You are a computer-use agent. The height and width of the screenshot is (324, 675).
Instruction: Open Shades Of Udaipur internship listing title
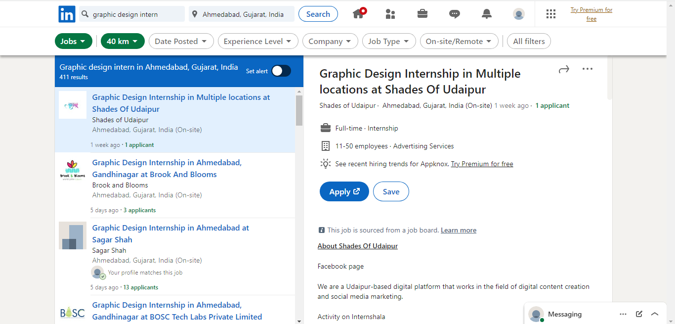[x=181, y=103]
